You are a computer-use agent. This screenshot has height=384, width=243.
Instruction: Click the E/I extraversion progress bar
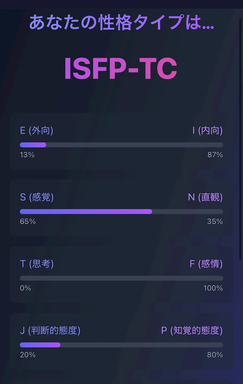click(x=122, y=145)
